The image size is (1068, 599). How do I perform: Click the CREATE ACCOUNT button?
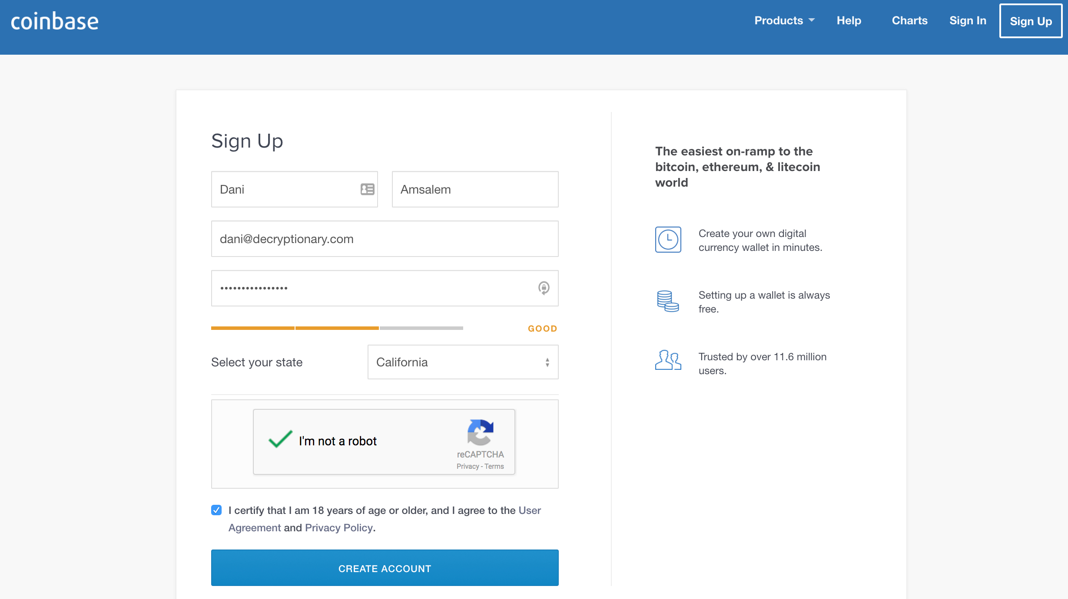tap(385, 568)
